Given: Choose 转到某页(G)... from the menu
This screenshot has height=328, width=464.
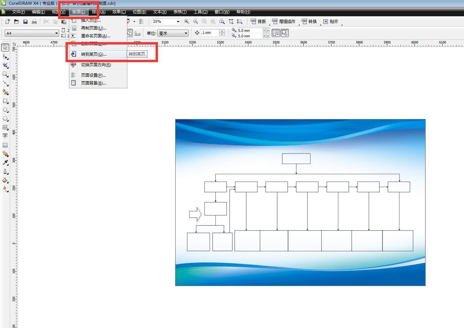Looking at the screenshot, I should pos(98,54).
